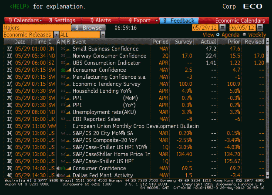The image size is (272, 195).
Task: Open the start date calendar picker icon
Action: coord(222,27)
